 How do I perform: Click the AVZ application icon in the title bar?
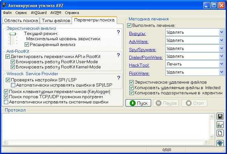tap(5, 5)
